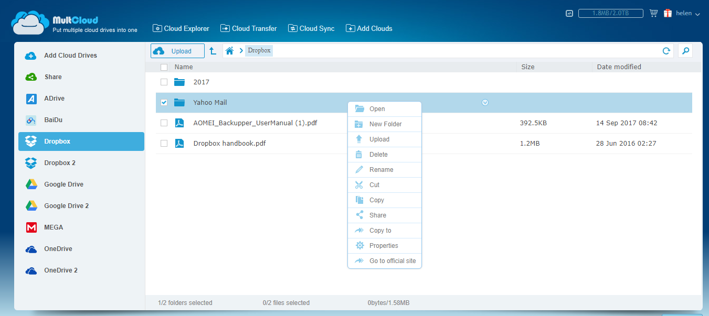
Task: Click the traffic monitor icon beside storage bar
Action: tap(569, 14)
